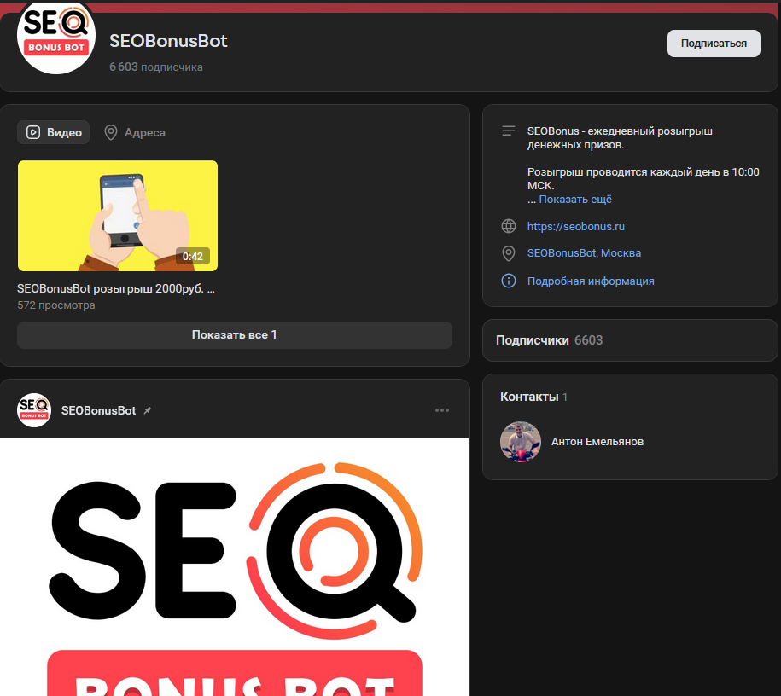The image size is (781, 696).
Task: Click the globe icon beside website link
Action: (x=509, y=226)
